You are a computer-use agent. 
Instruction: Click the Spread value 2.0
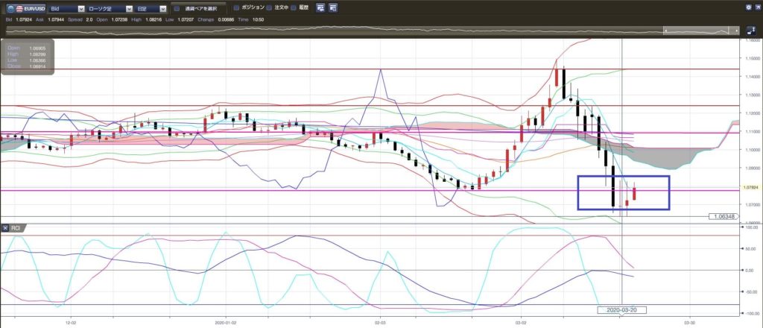click(89, 19)
